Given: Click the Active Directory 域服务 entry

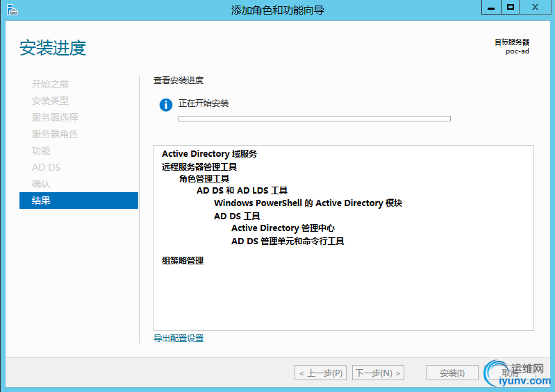Looking at the screenshot, I should [x=209, y=154].
